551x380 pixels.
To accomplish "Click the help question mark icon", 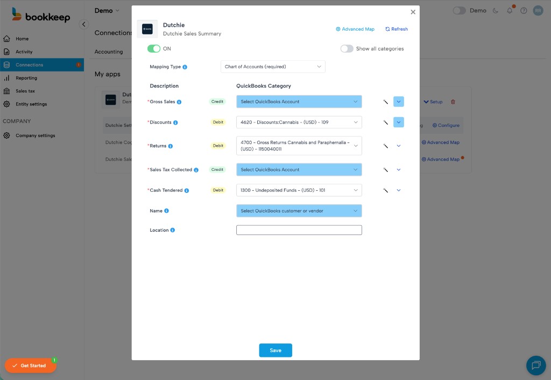I will (524, 11).
